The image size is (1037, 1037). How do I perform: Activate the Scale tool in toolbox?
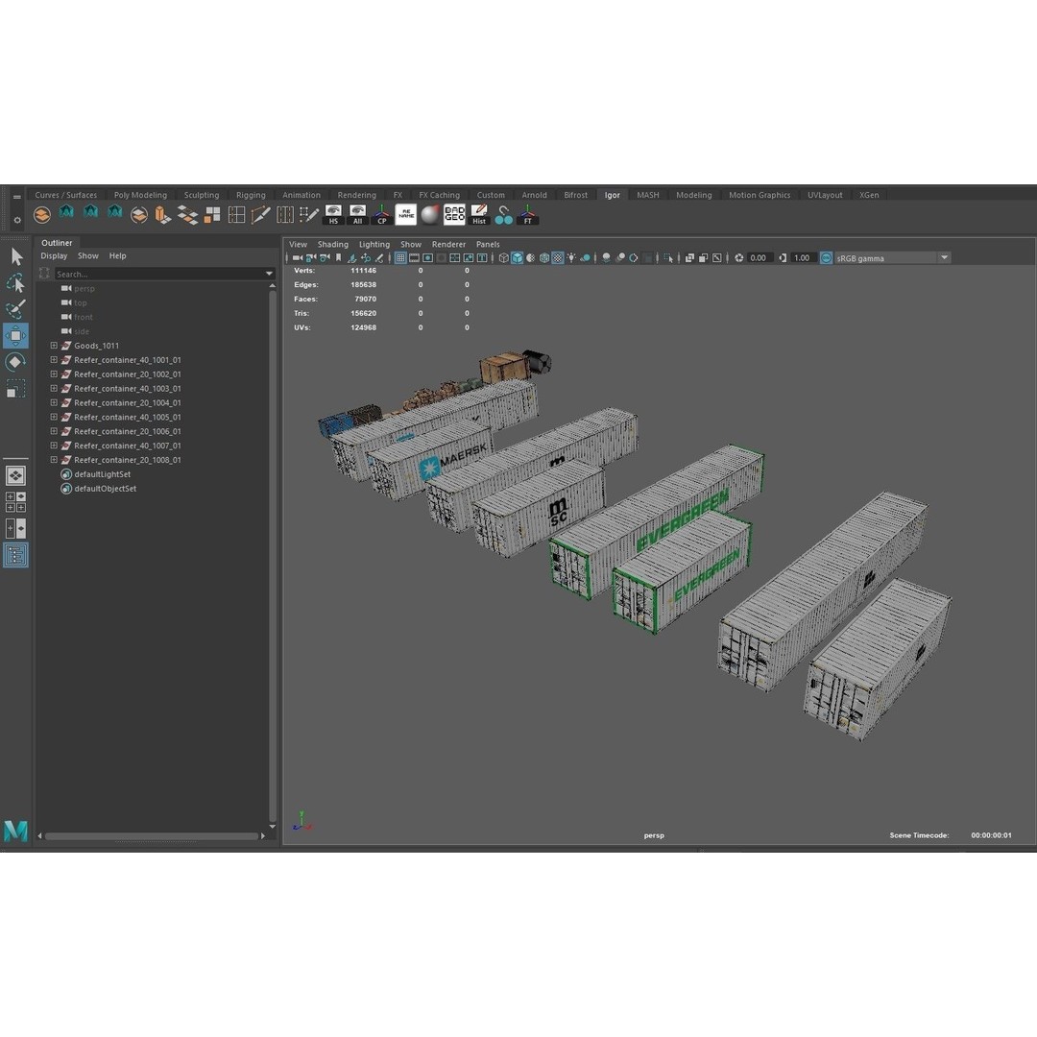coord(16,388)
